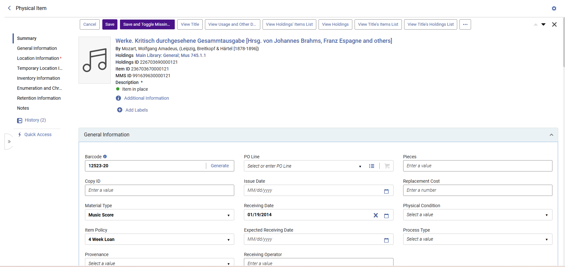Click the Generate barcode button
The height and width of the screenshot is (267, 565).
[x=220, y=166]
